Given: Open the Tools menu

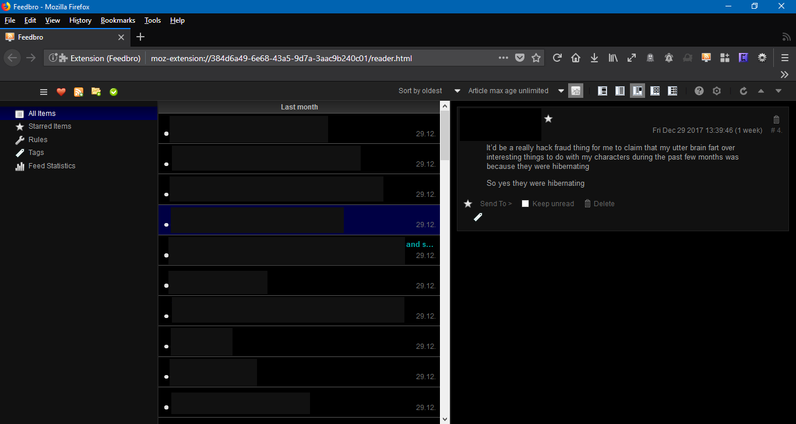Looking at the screenshot, I should pyautogui.click(x=153, y=20).
